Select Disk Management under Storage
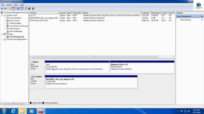This screenshot has height=114, width=204. tap(17, 37)
